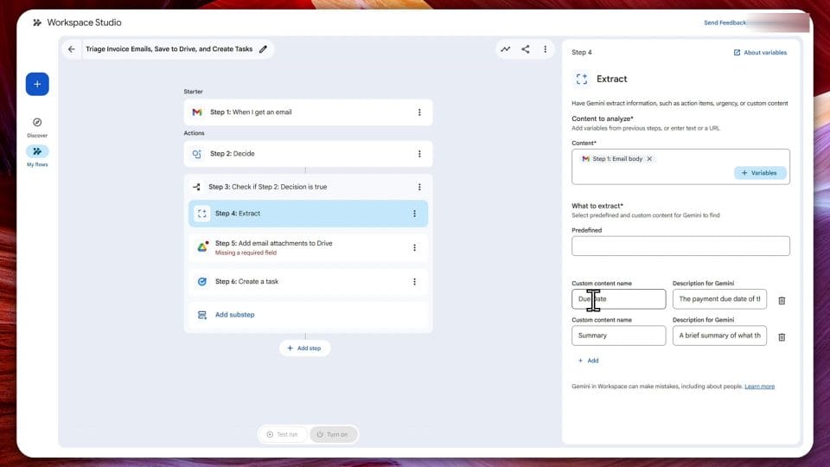Click the Workspace Studio logo icon
The image size is (830, 467).
[x=37, y=22]
